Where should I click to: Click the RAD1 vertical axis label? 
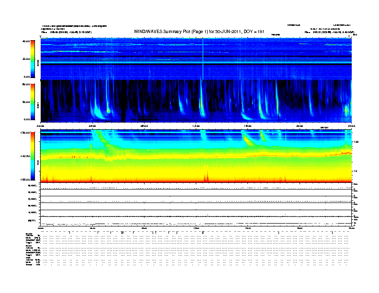38,105
